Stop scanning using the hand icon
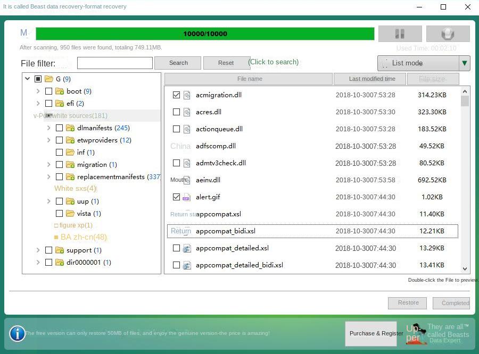479x354 pixels. point(448,33)
